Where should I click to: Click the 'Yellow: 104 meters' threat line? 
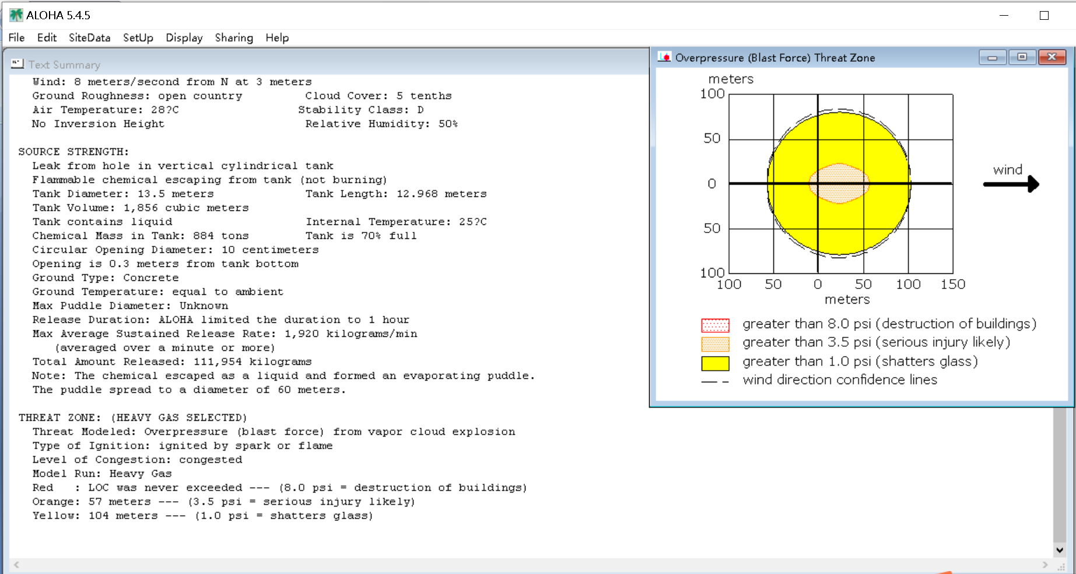(203, 515)
